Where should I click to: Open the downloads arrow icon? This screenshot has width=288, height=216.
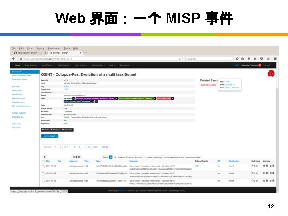249,58
